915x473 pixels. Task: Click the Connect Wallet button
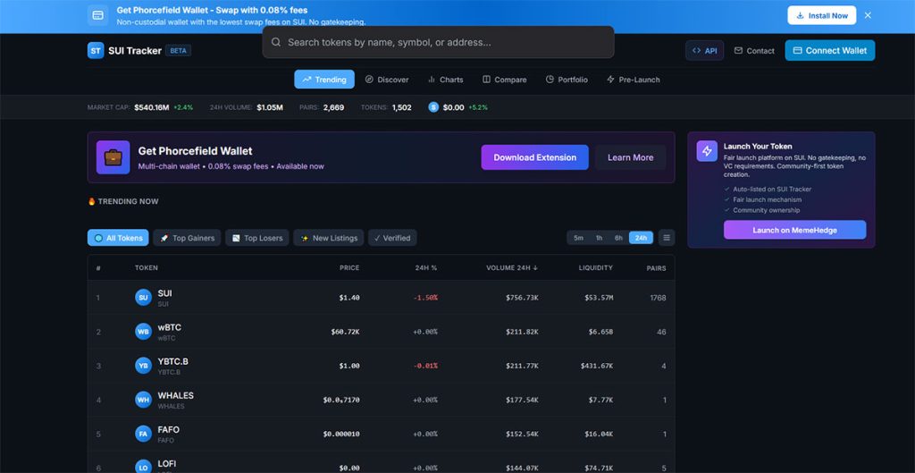(x=829, y=51)
